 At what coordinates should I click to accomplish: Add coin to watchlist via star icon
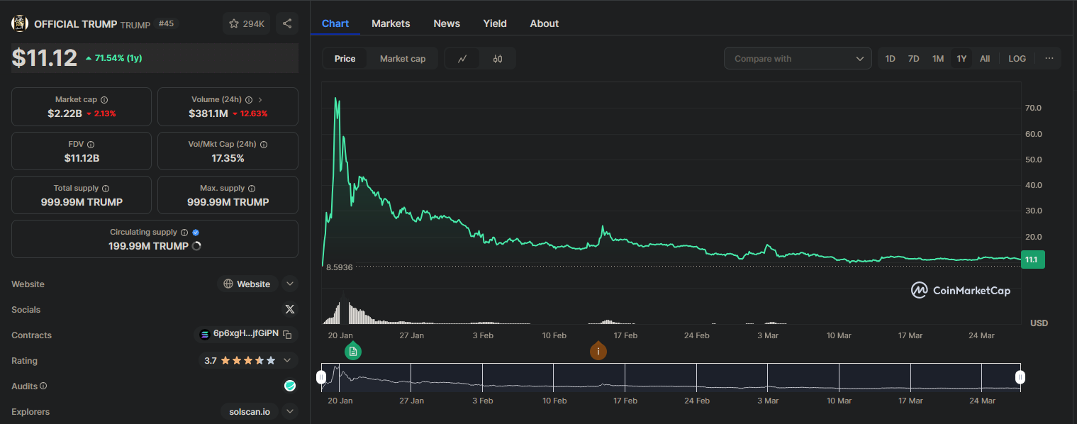(234, 24)
